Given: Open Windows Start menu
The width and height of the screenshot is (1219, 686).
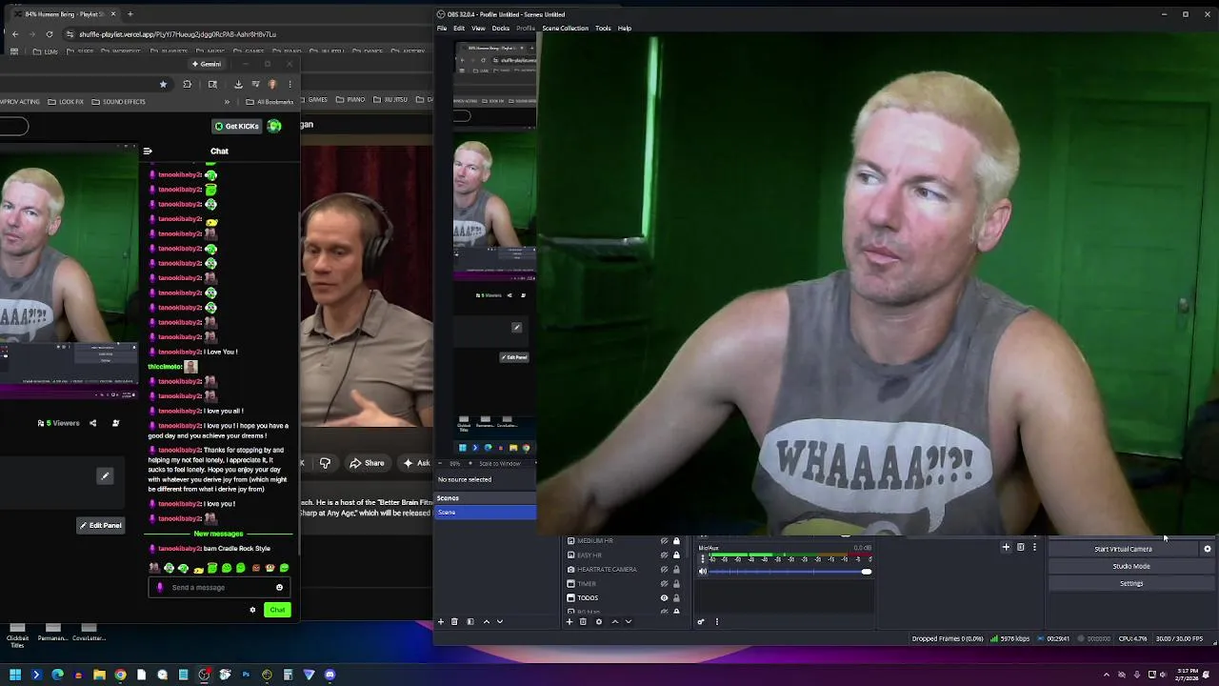Looking at the screenshot, I should pos(15,675).
